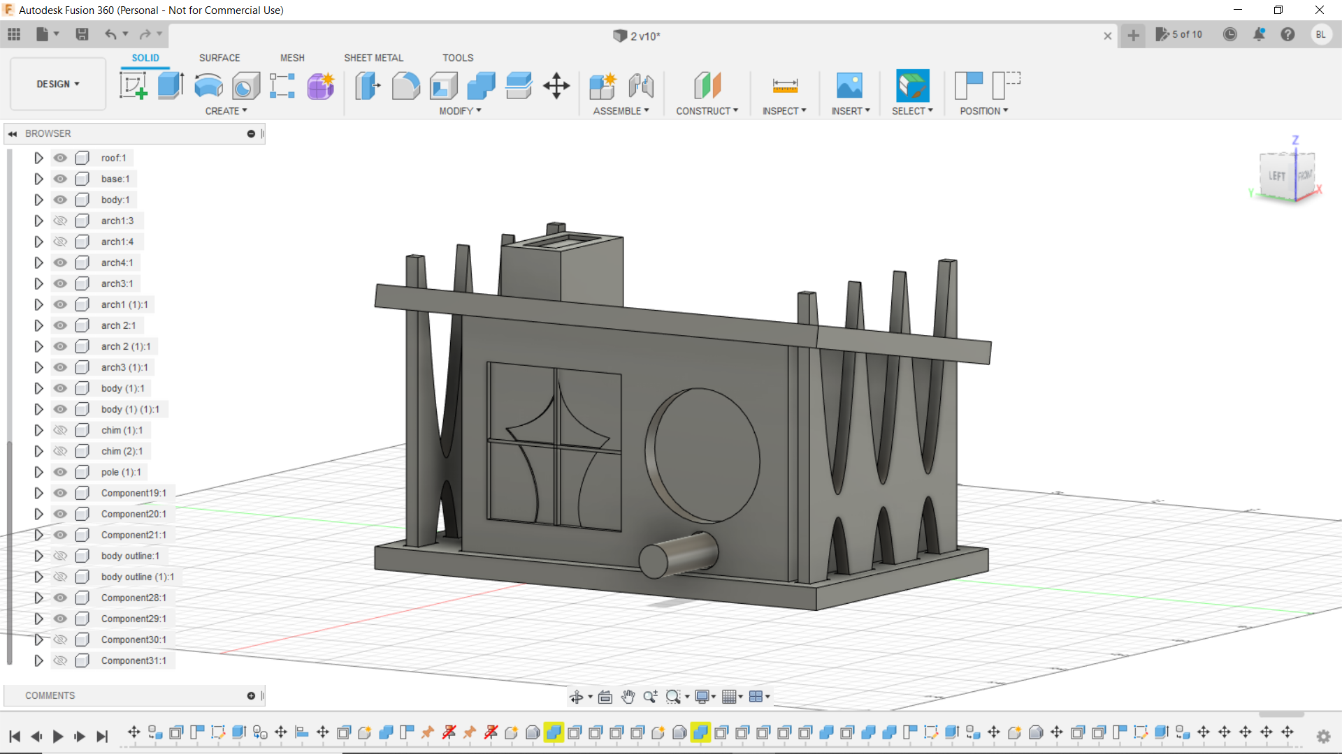Select the Combine tool
Image resolution: width=1342 pixels, height=754 pixels.
(x=481, y=86)
